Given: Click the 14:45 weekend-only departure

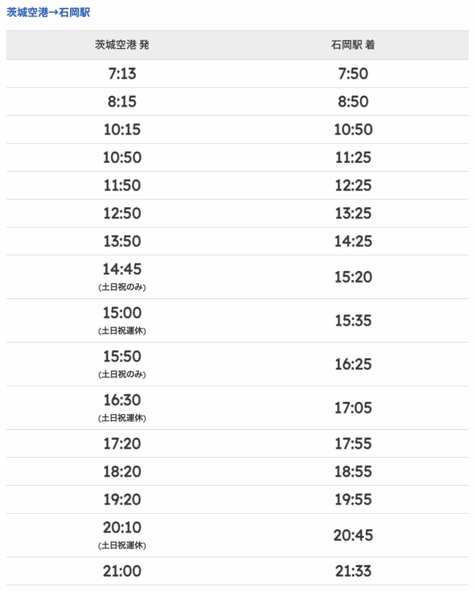Looking at the screenshot, I should coord(122,269).
